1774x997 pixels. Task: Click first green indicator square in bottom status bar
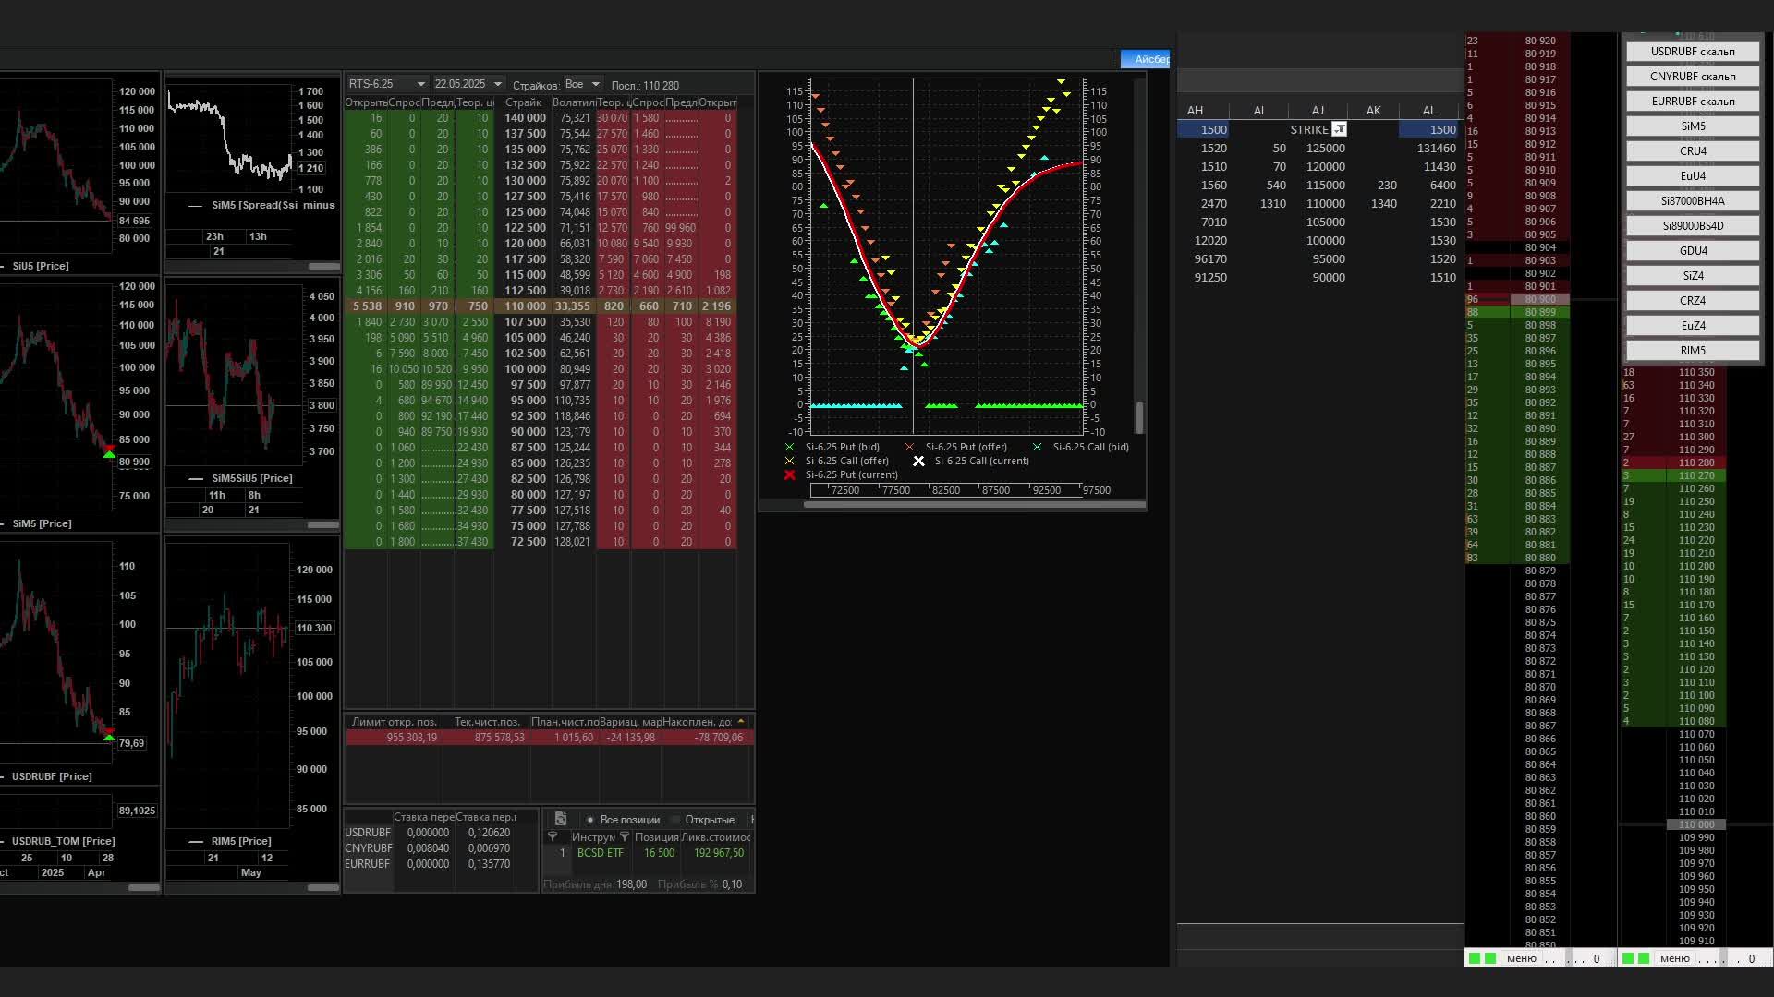pyautogui.click(x=1475, y=958)
